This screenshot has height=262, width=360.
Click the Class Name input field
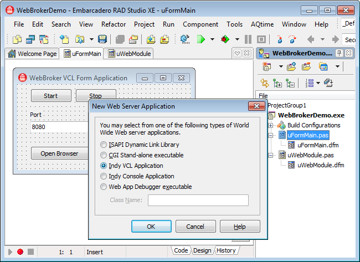pos(198,200)
